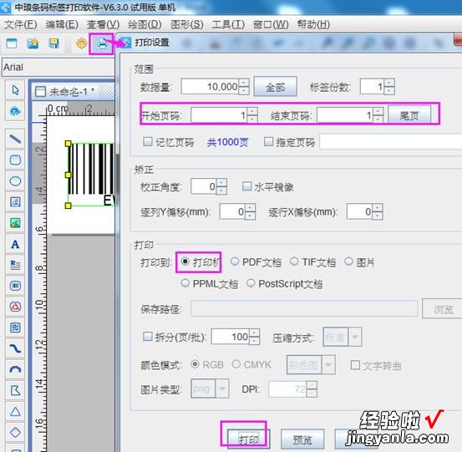Click the 逐列Y偏移 spinner arrows
This screenshot has width=462, height=452.
(250, 211)
